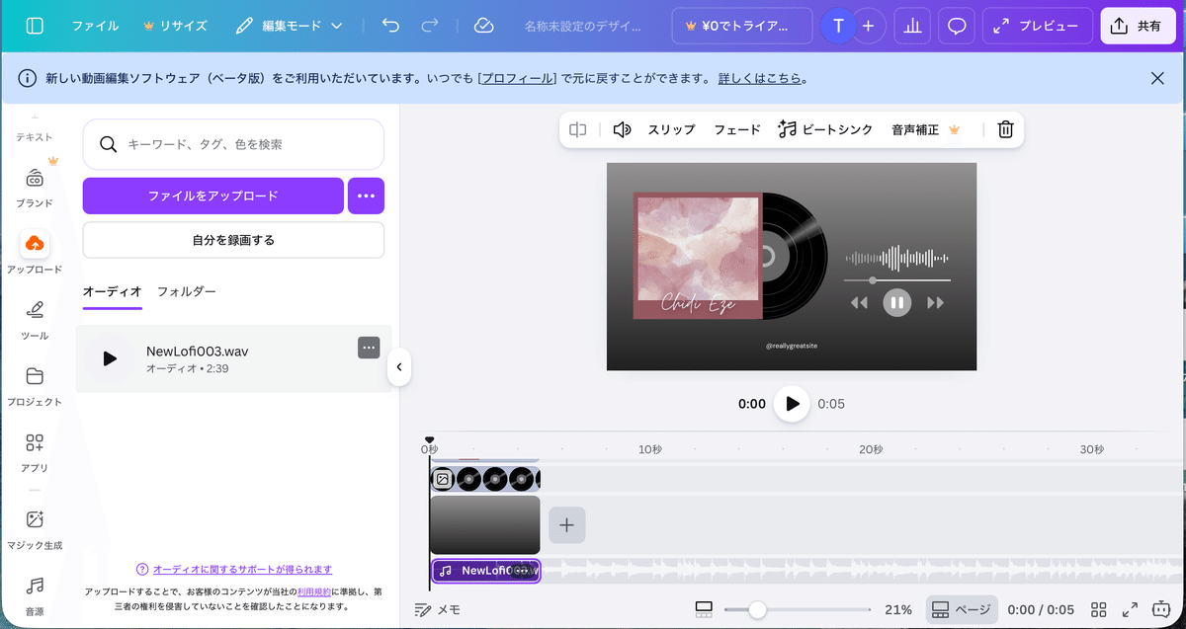Open grid view icon at bottom right
This screenshot has height=629, width=1186.
(1098, 609)
